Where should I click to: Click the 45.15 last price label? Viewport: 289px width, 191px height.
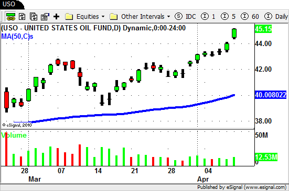click(x=263, y=29)
